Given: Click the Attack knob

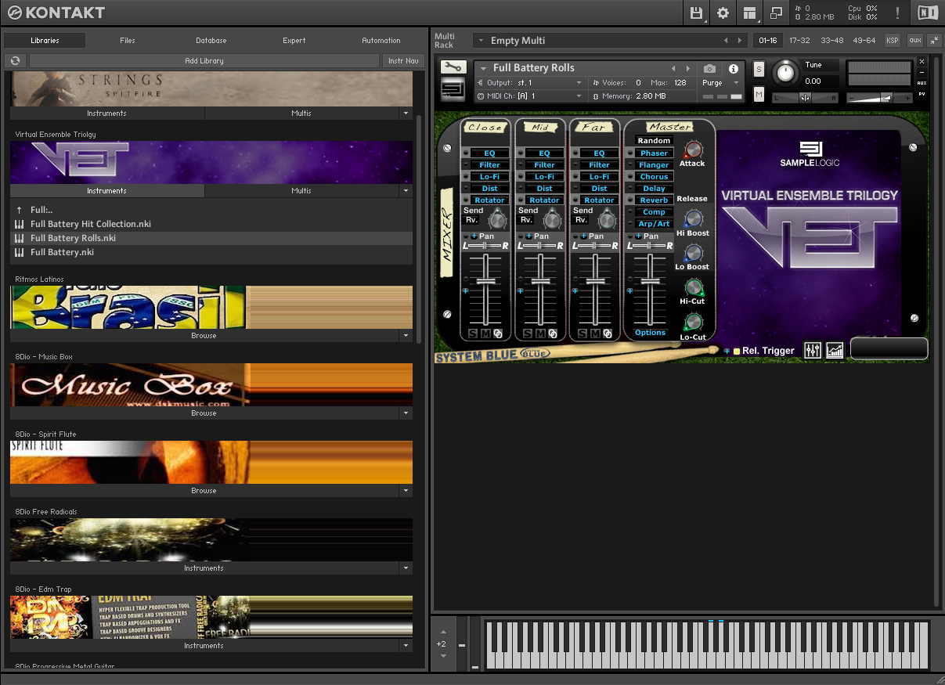Looking at the screenshot, I should [693, 149].
